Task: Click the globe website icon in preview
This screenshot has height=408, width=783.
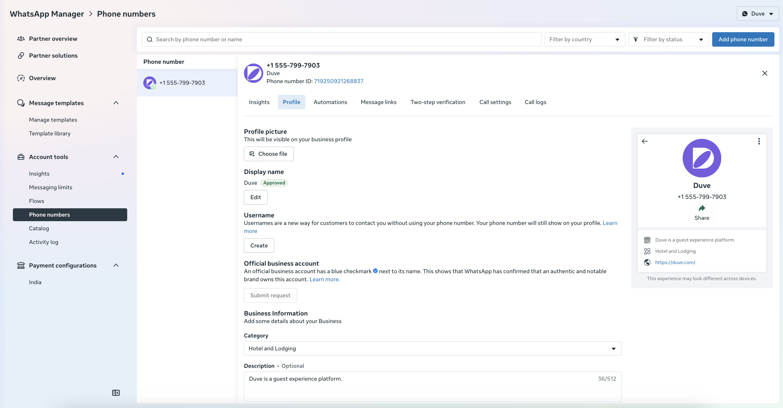Action: tap(647, 262)
